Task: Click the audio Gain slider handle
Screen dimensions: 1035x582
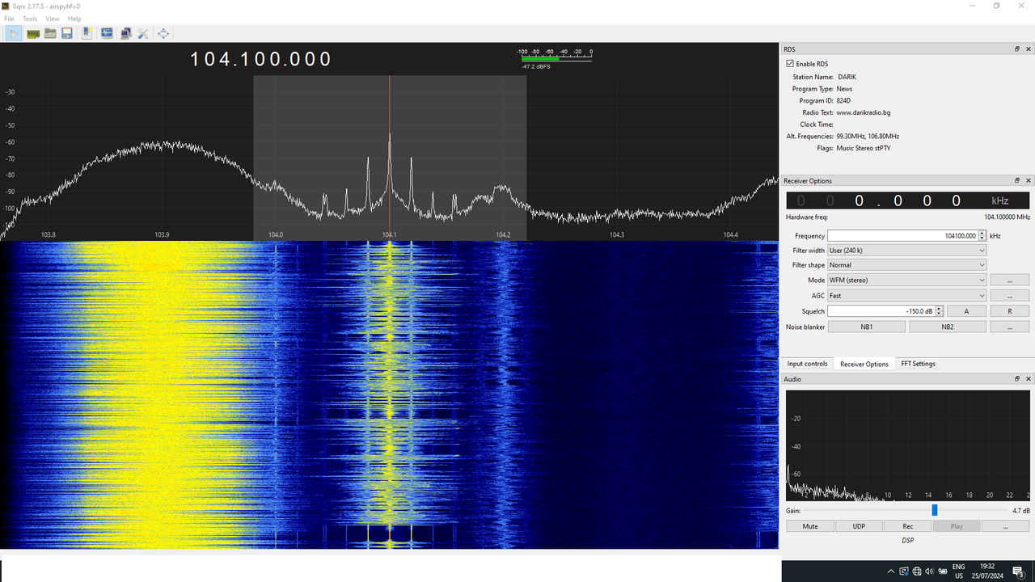Action: point(935,510)
